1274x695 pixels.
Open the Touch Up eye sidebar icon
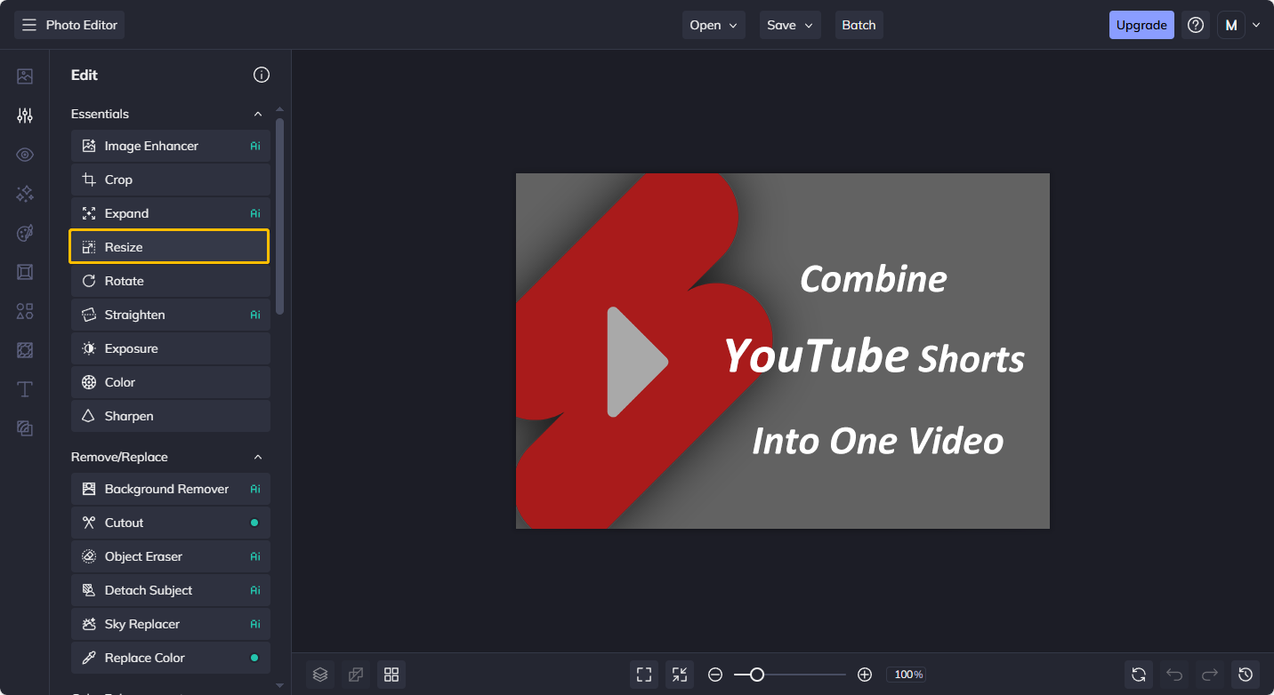(x=25, y=155)
